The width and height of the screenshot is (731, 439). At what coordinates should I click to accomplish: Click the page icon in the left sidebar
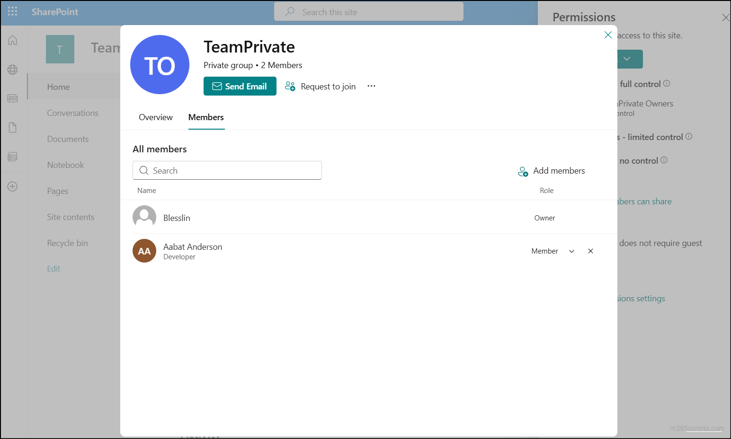pos(13,127)
